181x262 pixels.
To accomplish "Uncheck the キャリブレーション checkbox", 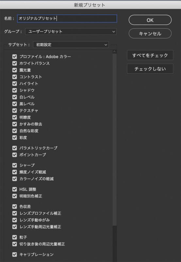I will tap(15, 254).
